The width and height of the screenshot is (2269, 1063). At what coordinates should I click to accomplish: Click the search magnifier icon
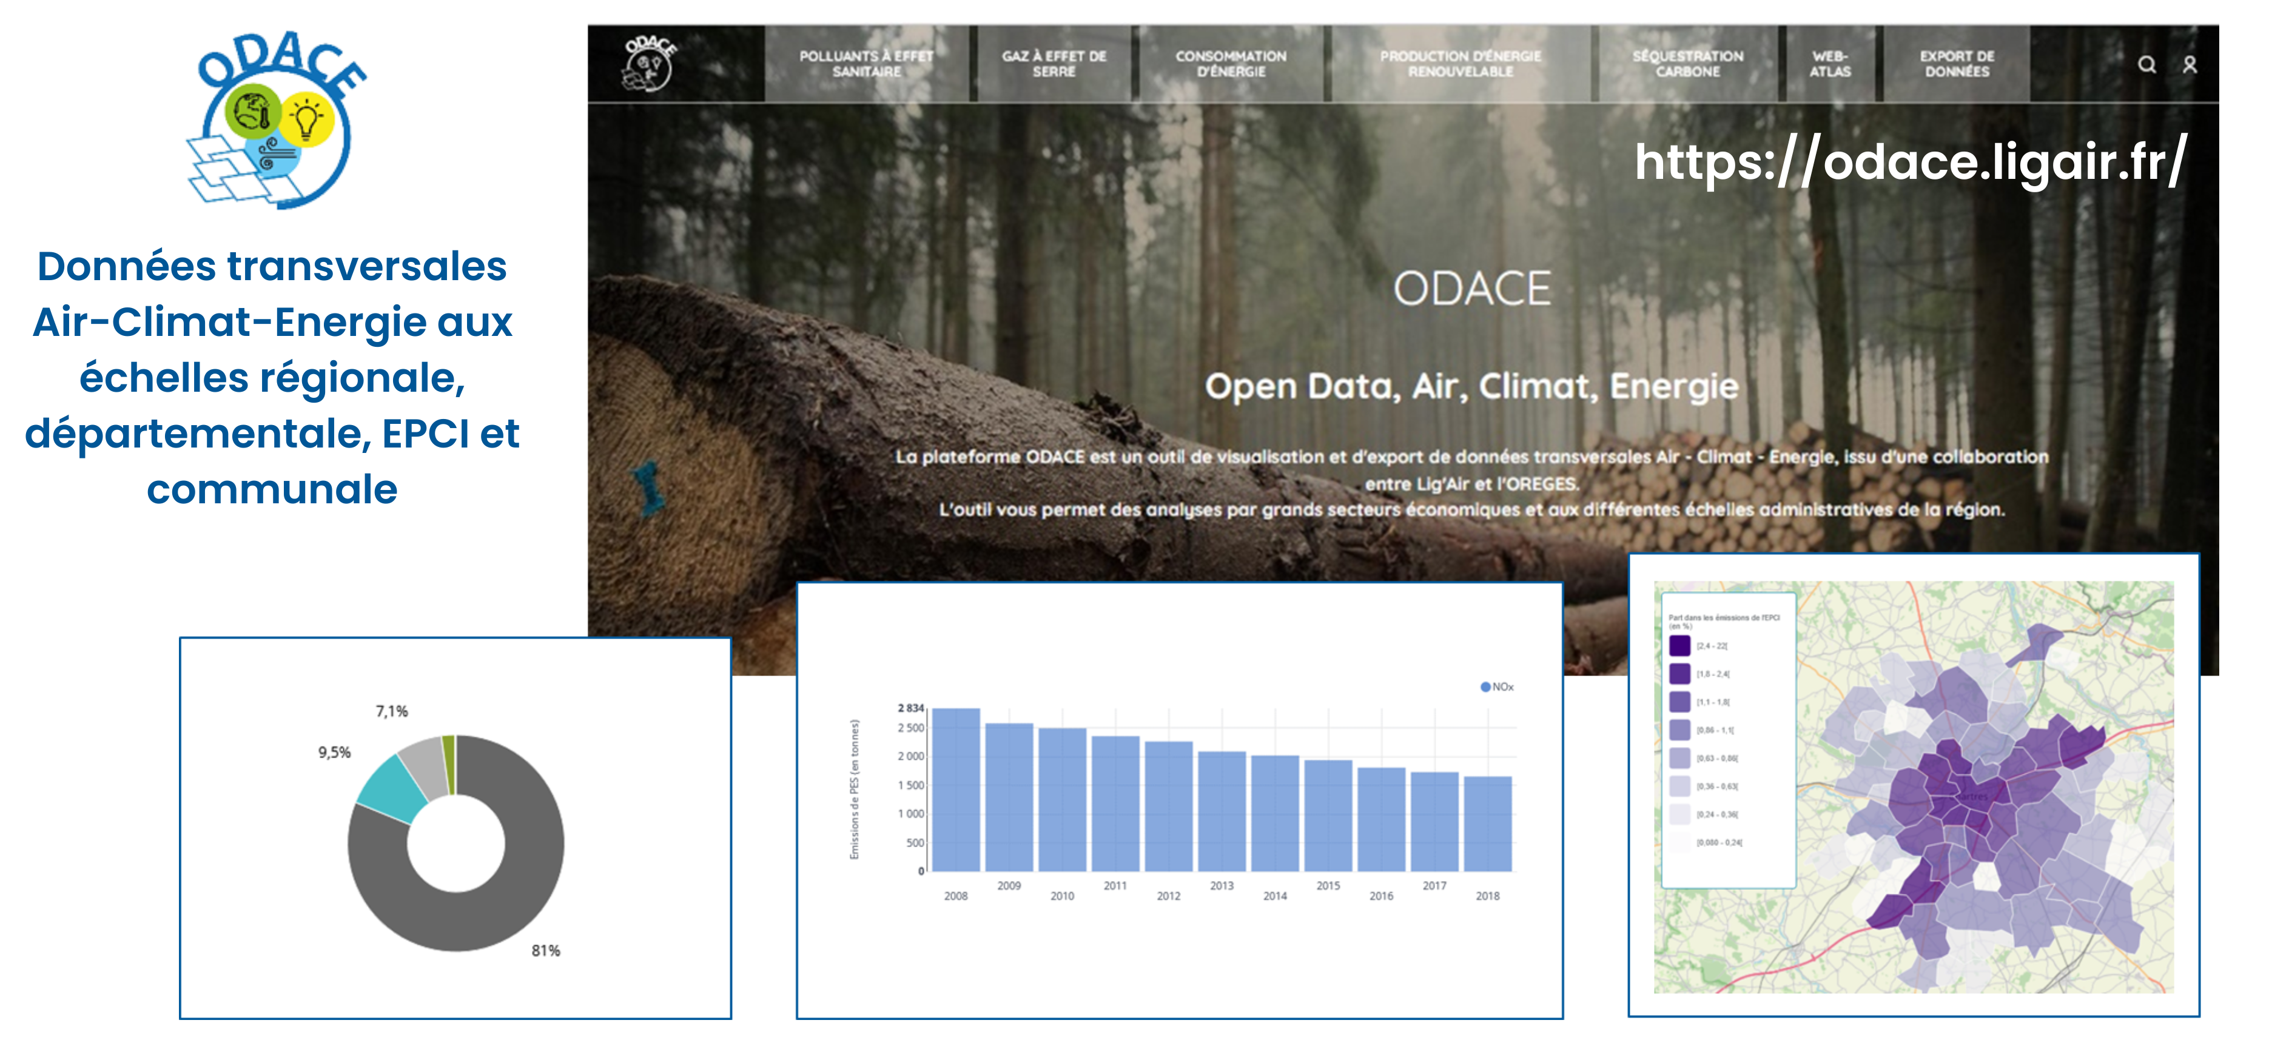[x=2146, y=65]
